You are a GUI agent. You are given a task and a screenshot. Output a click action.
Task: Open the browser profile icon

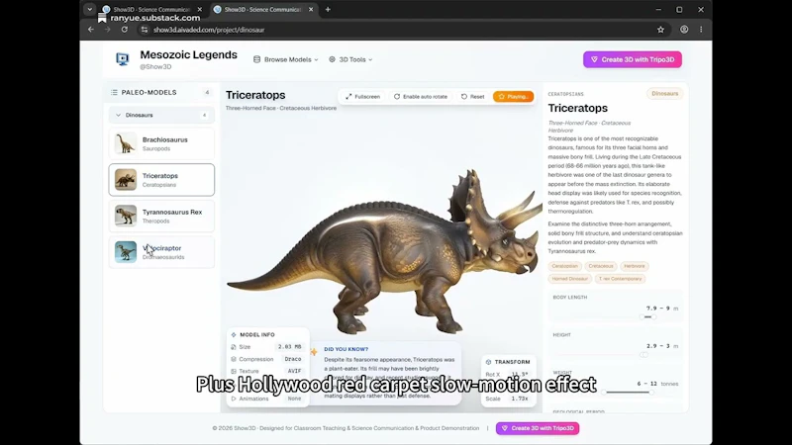[x=684, y=30]
